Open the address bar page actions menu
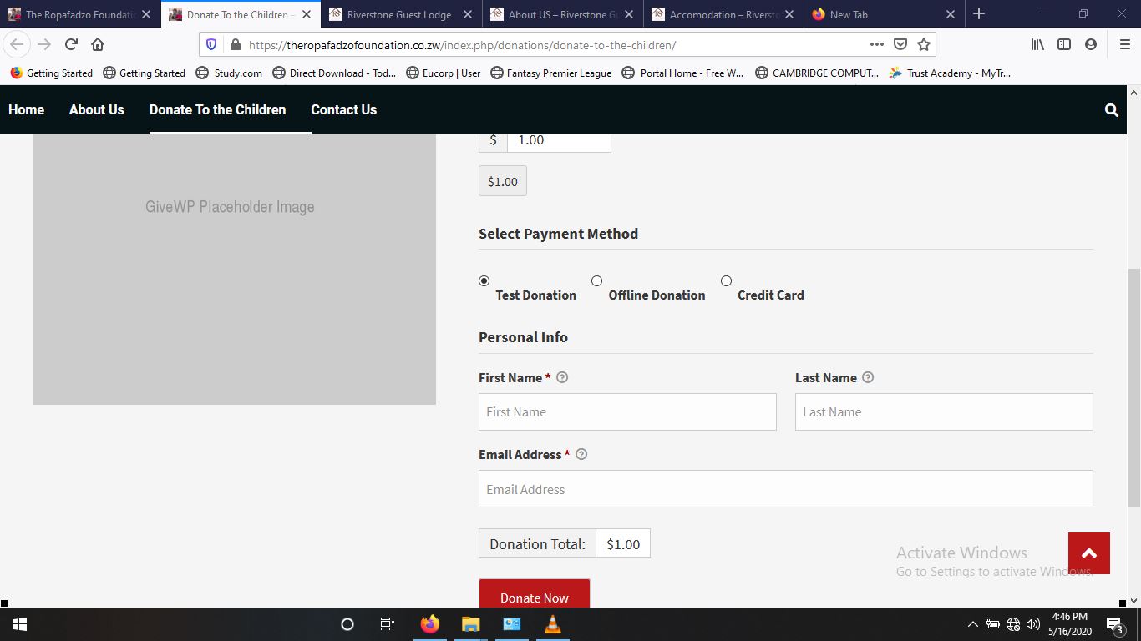1141x641 pixels. coord(876,45)
